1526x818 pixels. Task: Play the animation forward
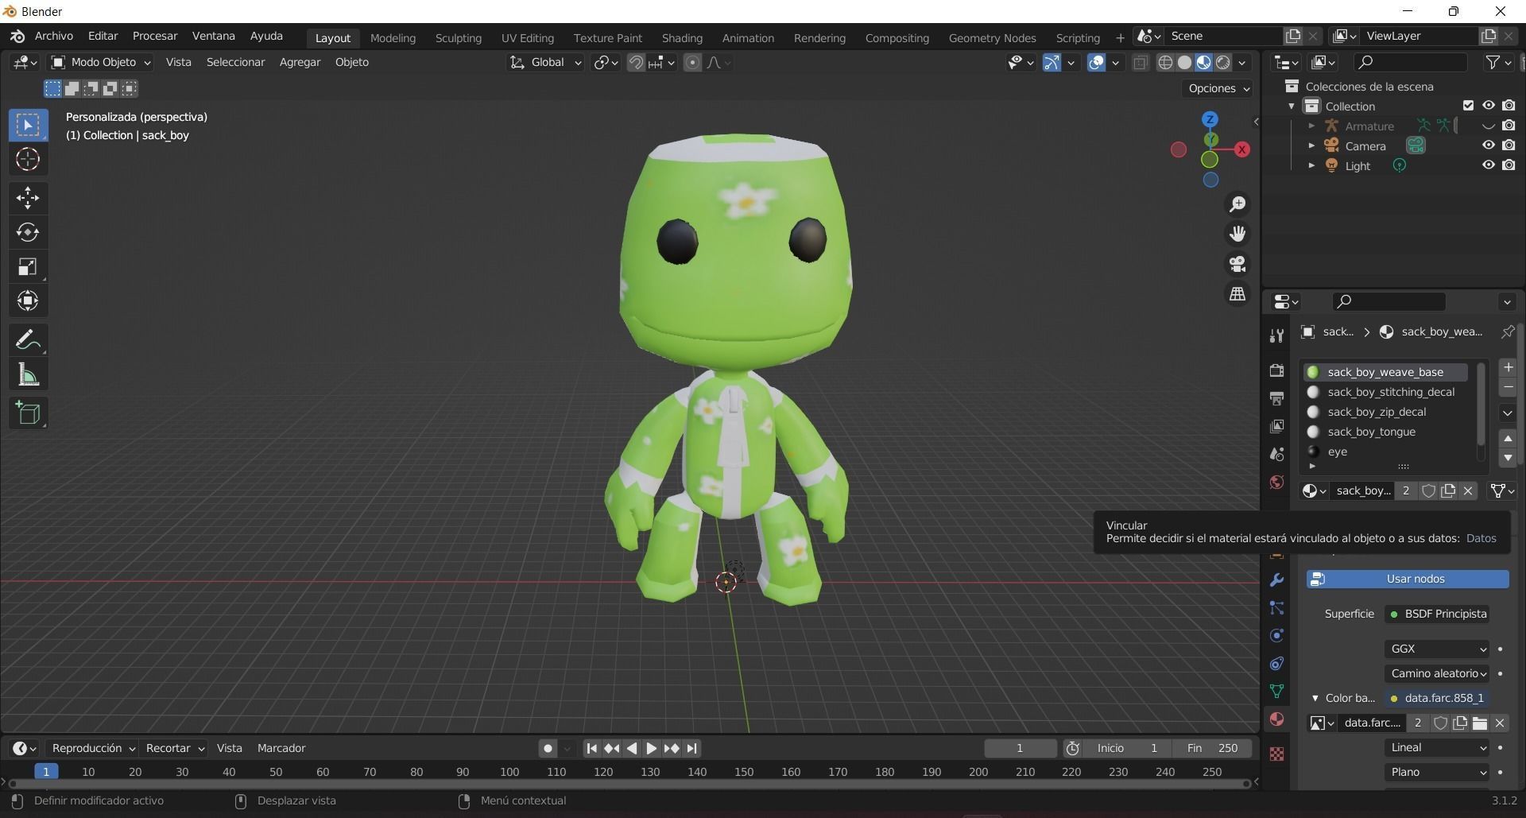[651, 748]
